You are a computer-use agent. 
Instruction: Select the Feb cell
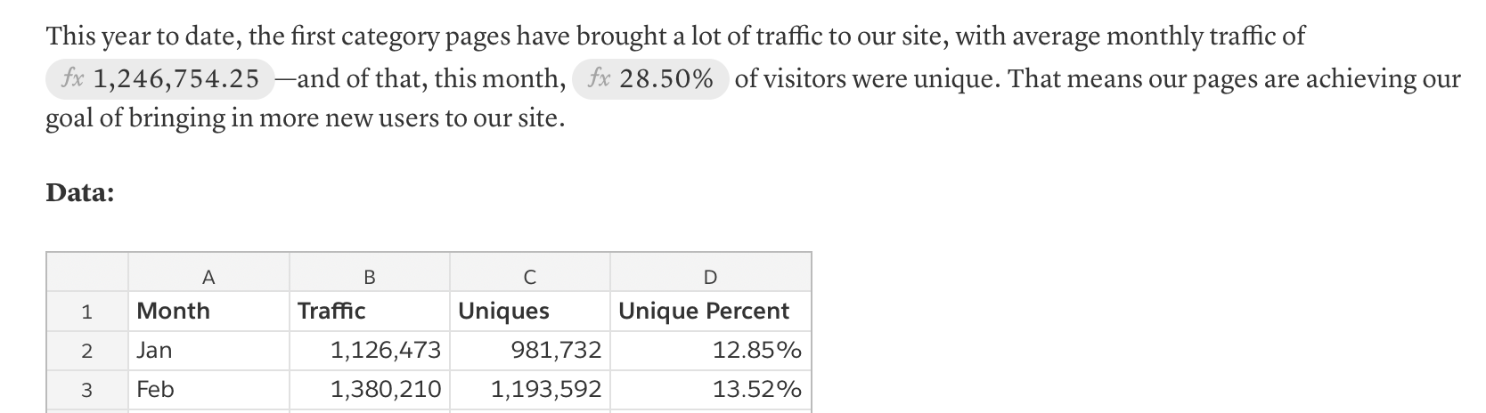pos(208,390)
